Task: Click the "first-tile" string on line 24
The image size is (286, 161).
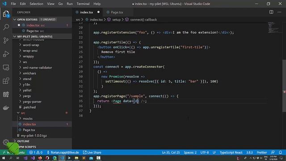Action: pyautogui.click(x=192, y=47)
